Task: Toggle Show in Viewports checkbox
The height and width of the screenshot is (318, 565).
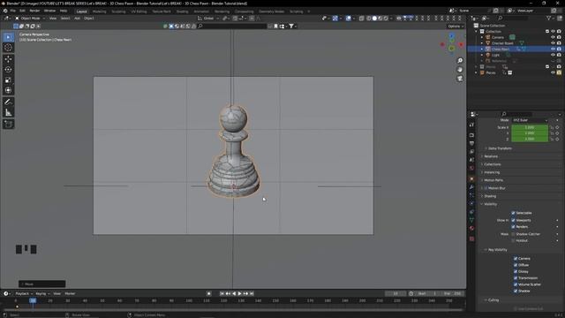Action: 513,220
